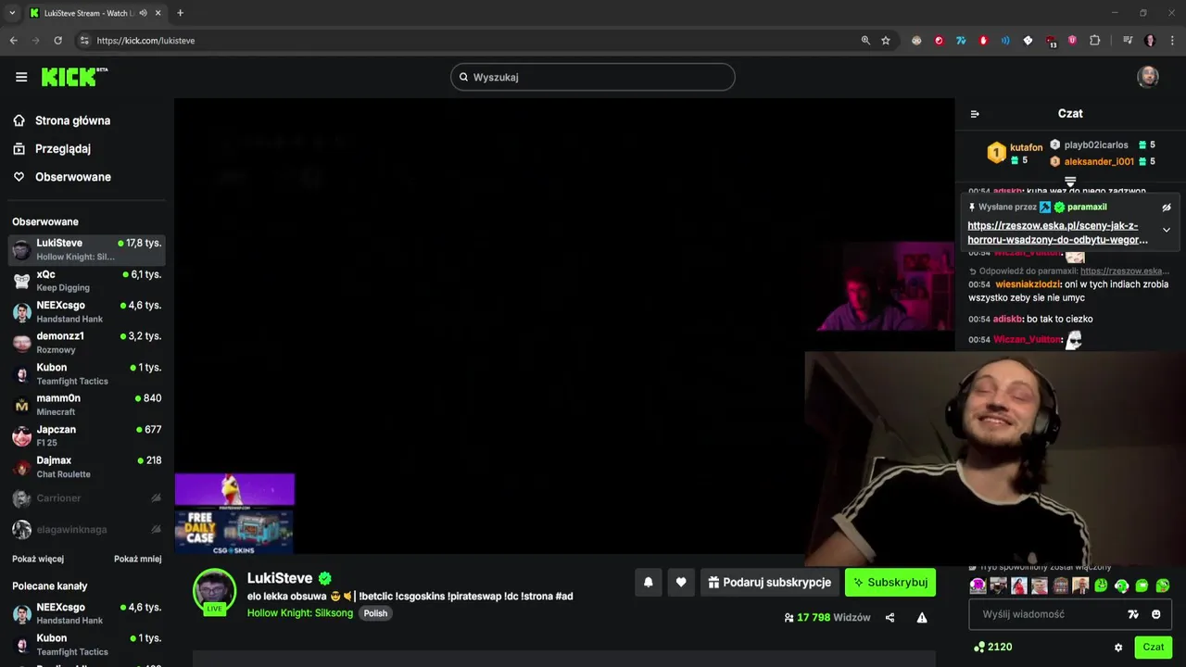This screenshot has height=667, width=1186.
Task: Insert first purple emote in quick row
Action: pos(978,585)
